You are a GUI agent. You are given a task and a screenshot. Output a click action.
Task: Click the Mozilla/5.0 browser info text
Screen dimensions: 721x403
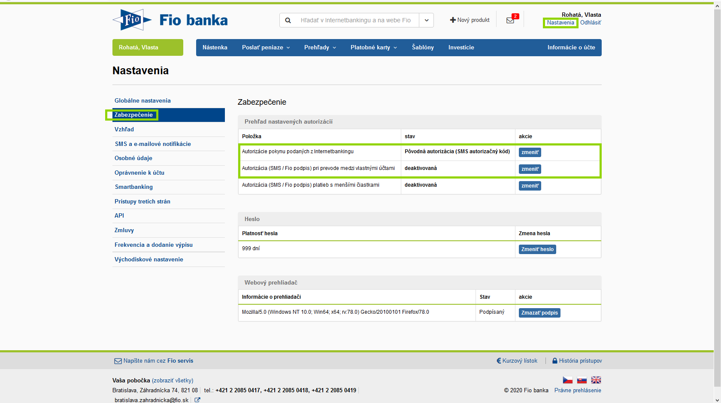point(336,312)
